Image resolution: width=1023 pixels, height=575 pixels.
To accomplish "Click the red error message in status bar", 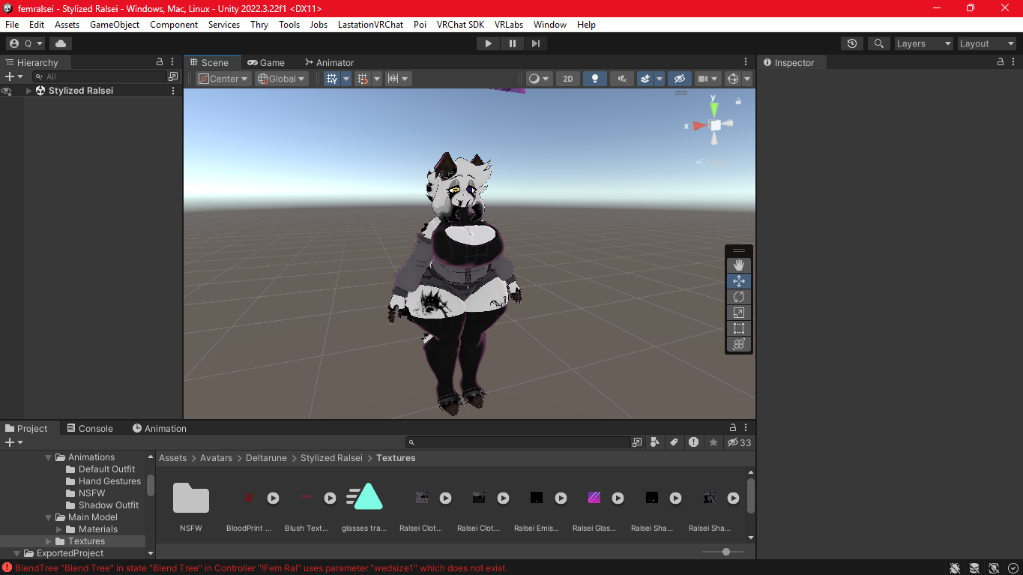I will pos(261,568).
